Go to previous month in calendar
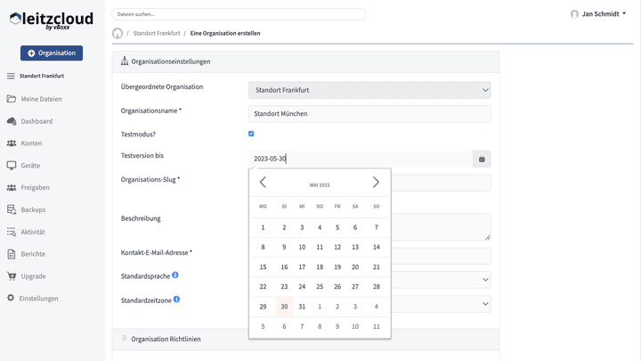641x361 pixels. [x=263, y=183]
